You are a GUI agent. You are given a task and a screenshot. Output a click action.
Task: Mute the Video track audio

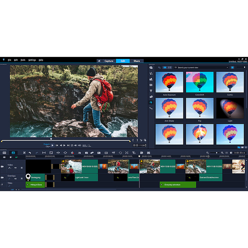point(15,168)
